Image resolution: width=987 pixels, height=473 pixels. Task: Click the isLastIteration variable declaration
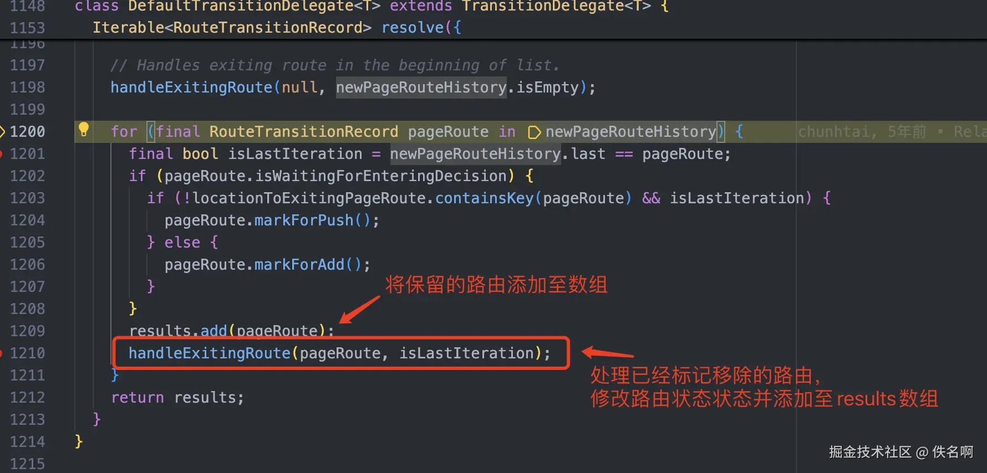(x=295, y=154)
